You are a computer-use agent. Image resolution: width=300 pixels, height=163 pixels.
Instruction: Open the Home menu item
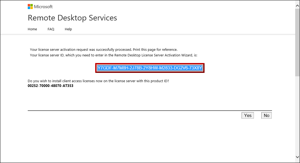(32, 29)
